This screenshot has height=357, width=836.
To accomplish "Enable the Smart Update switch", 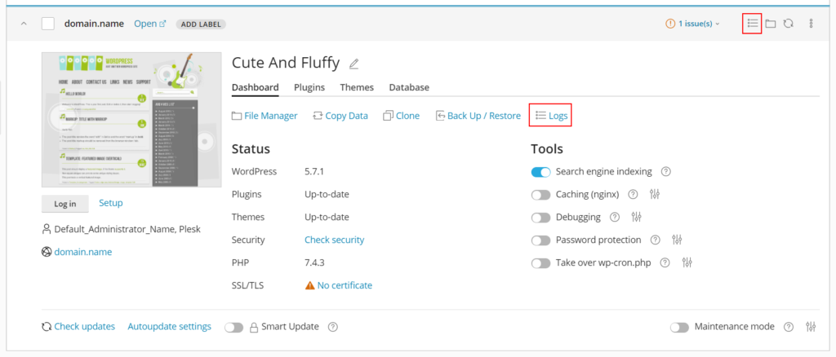I will (x=234, y=327).
